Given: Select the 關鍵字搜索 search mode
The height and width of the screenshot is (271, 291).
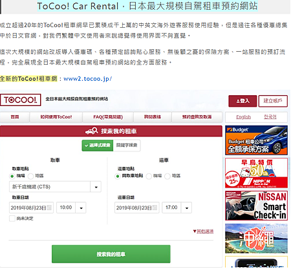Looking at the screenshot, I should (x=127, y=146).
